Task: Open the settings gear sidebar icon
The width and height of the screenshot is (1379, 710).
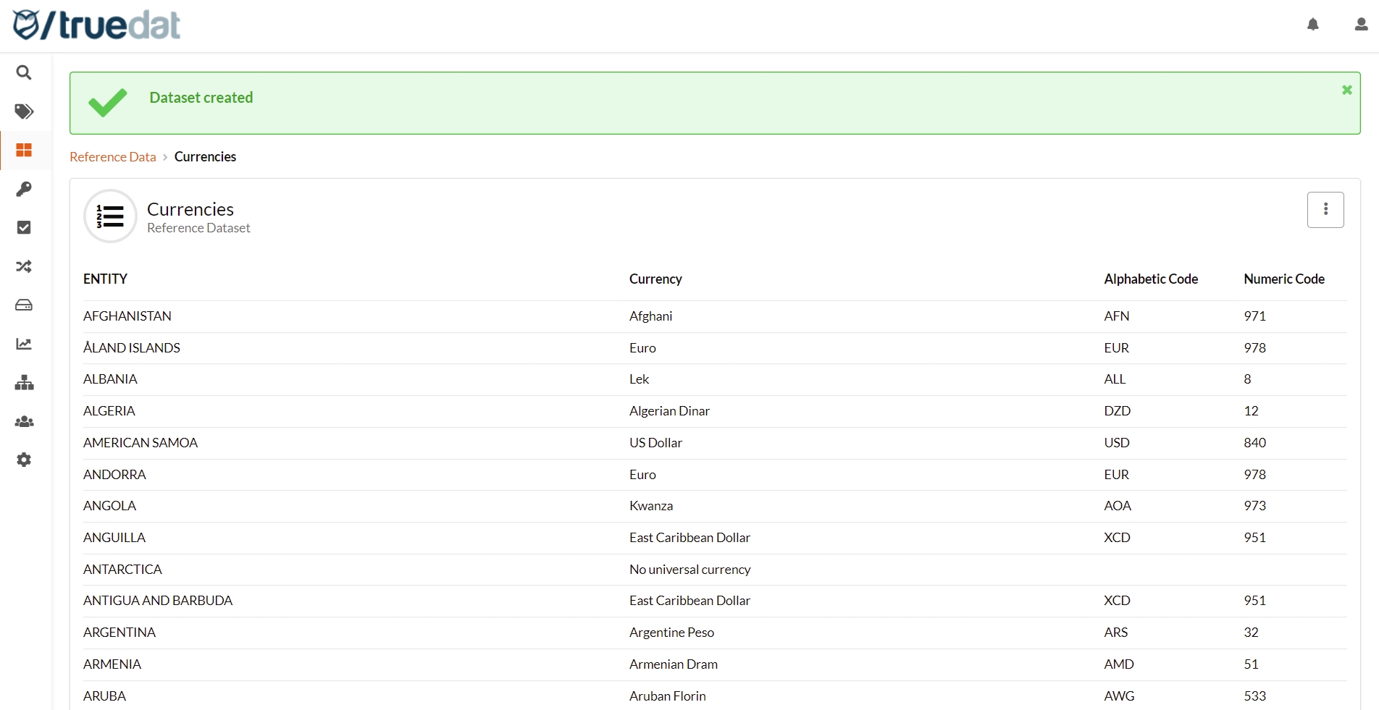Action: 24,460
